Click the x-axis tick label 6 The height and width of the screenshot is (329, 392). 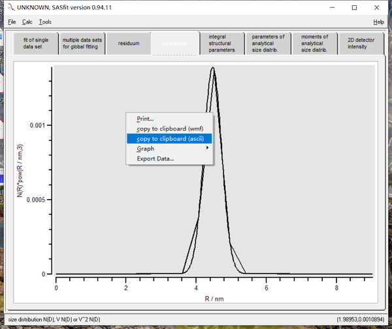click(267, 288)
